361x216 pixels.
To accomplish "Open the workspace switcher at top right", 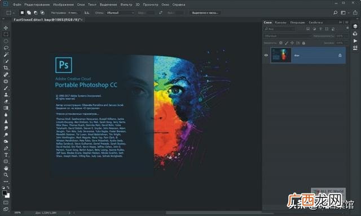I will point(345,12).
